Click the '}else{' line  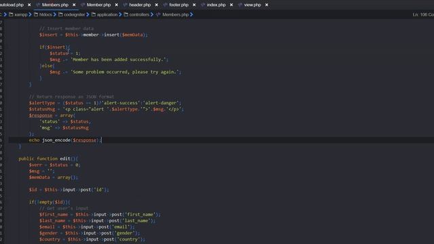coord(47,66)
